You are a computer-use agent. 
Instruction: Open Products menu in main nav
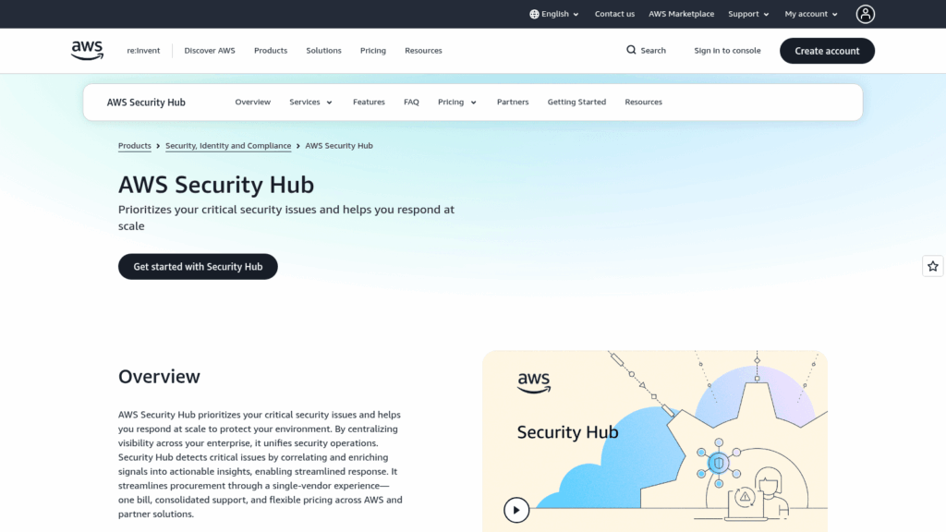(x=271, y=51)
